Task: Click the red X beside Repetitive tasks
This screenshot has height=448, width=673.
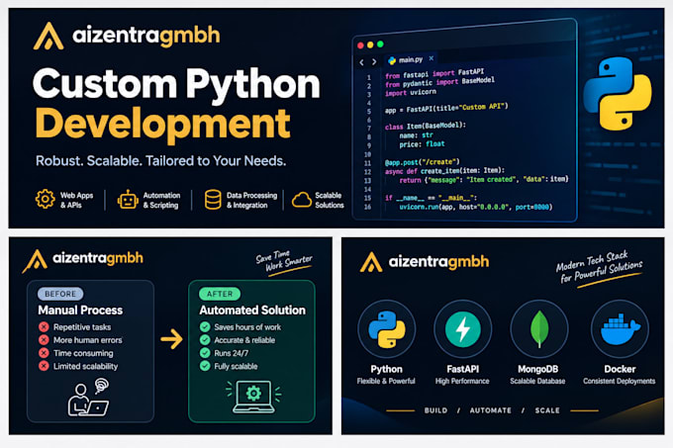Action: coord(44,326)
